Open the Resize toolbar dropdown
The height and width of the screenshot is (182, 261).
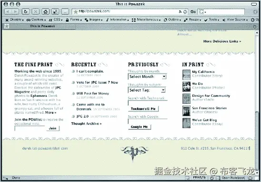point(192,20)
